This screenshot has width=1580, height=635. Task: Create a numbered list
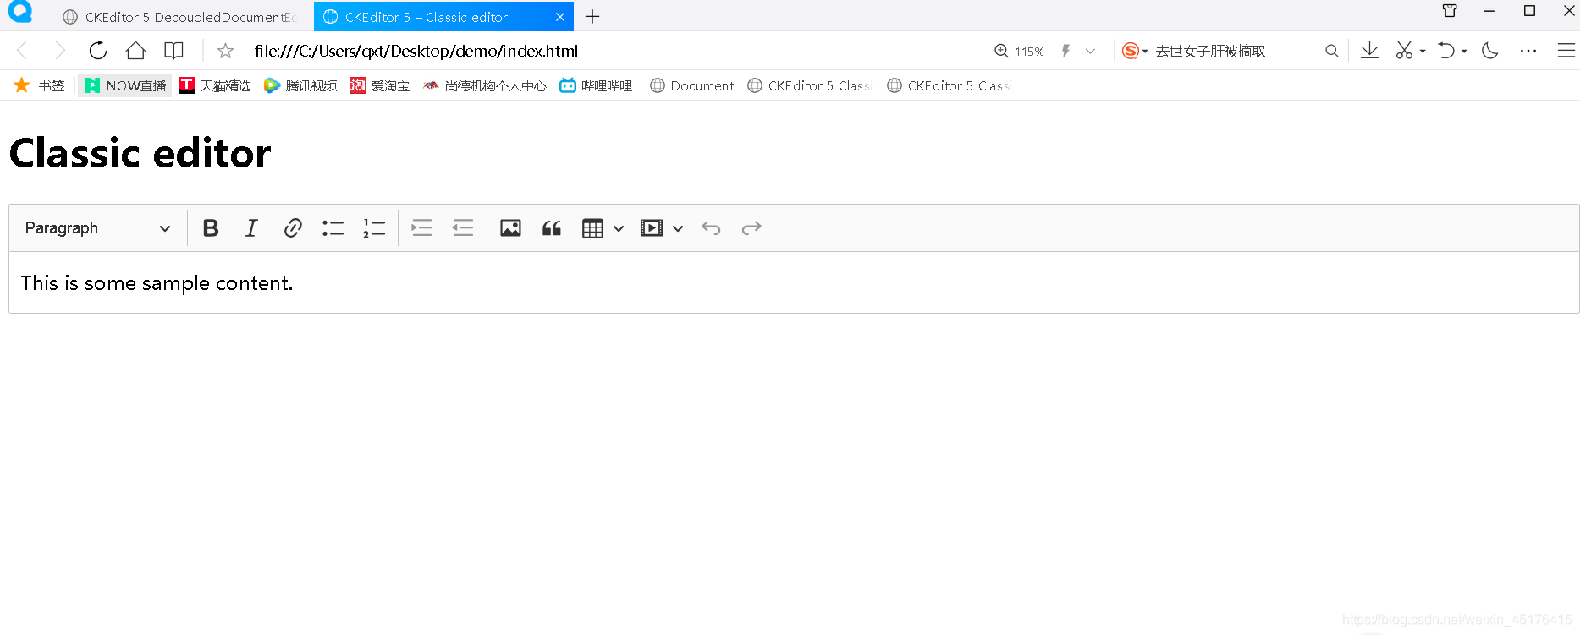pyautogui.click(x=374, y=228)
